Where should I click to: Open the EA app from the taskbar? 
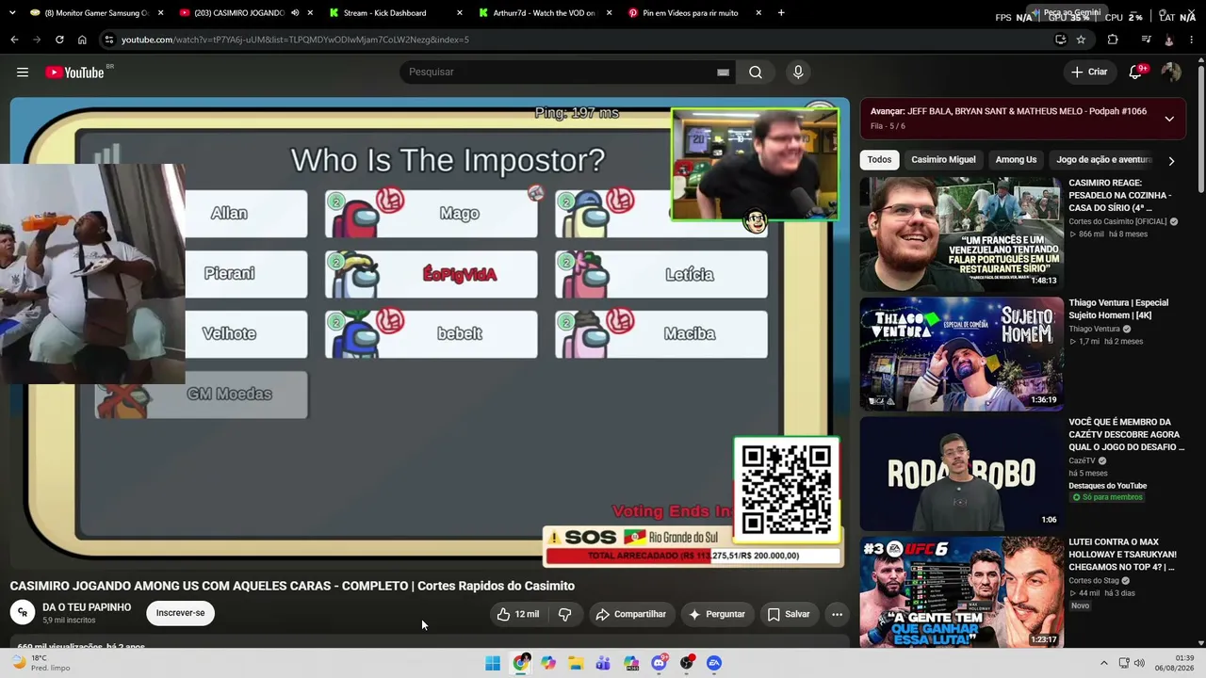pos(714,663)
